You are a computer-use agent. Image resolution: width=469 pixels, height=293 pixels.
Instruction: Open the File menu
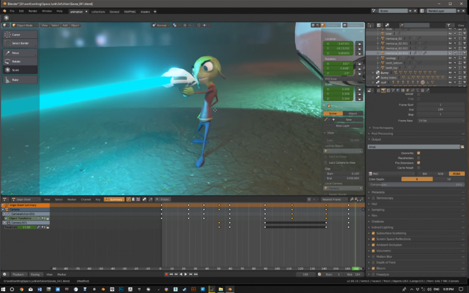12,11
